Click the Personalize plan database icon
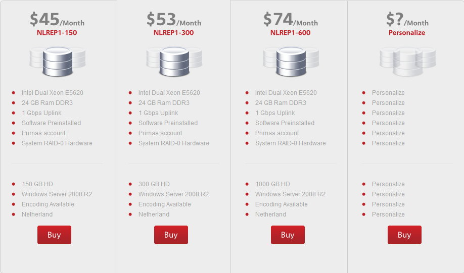 click(407, 60)
